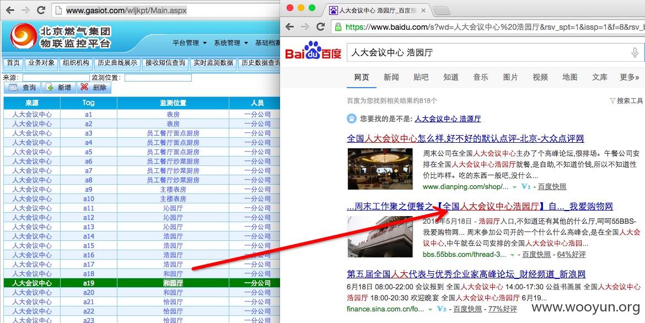Click the green maximize button of Baidu window
Viewport: 645px width, 323px height.
tap(312, 8)
